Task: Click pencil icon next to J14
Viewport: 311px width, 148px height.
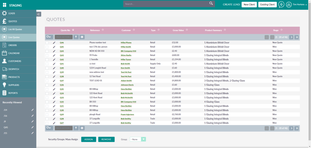Action: (32, 110)
